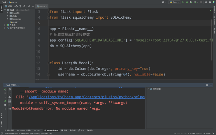Open the 项目 view selector dropdown
216x135 pixels.
9,6
